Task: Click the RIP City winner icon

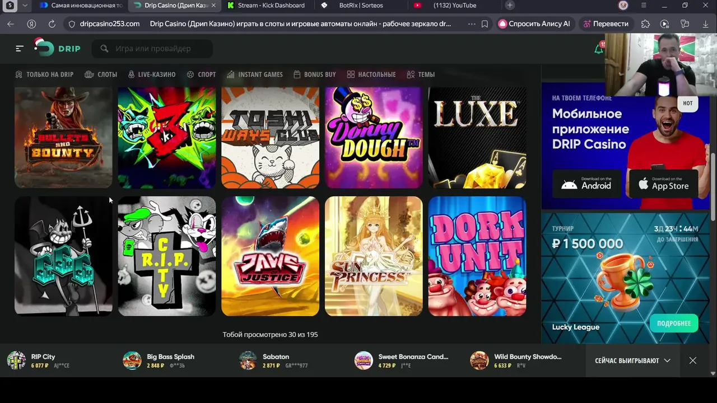Action: pos(16,360)
